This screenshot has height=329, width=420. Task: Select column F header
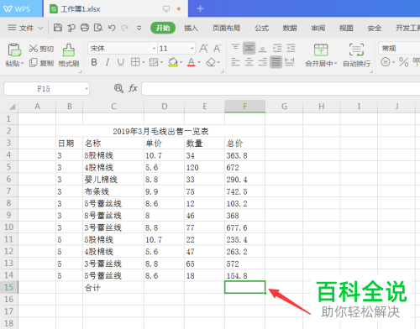244,107
